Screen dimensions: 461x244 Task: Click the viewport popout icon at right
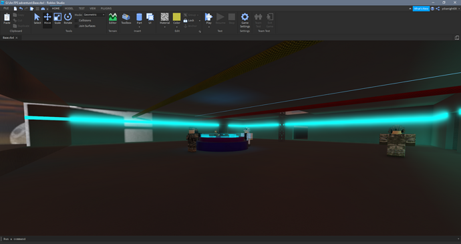(456, 37)
